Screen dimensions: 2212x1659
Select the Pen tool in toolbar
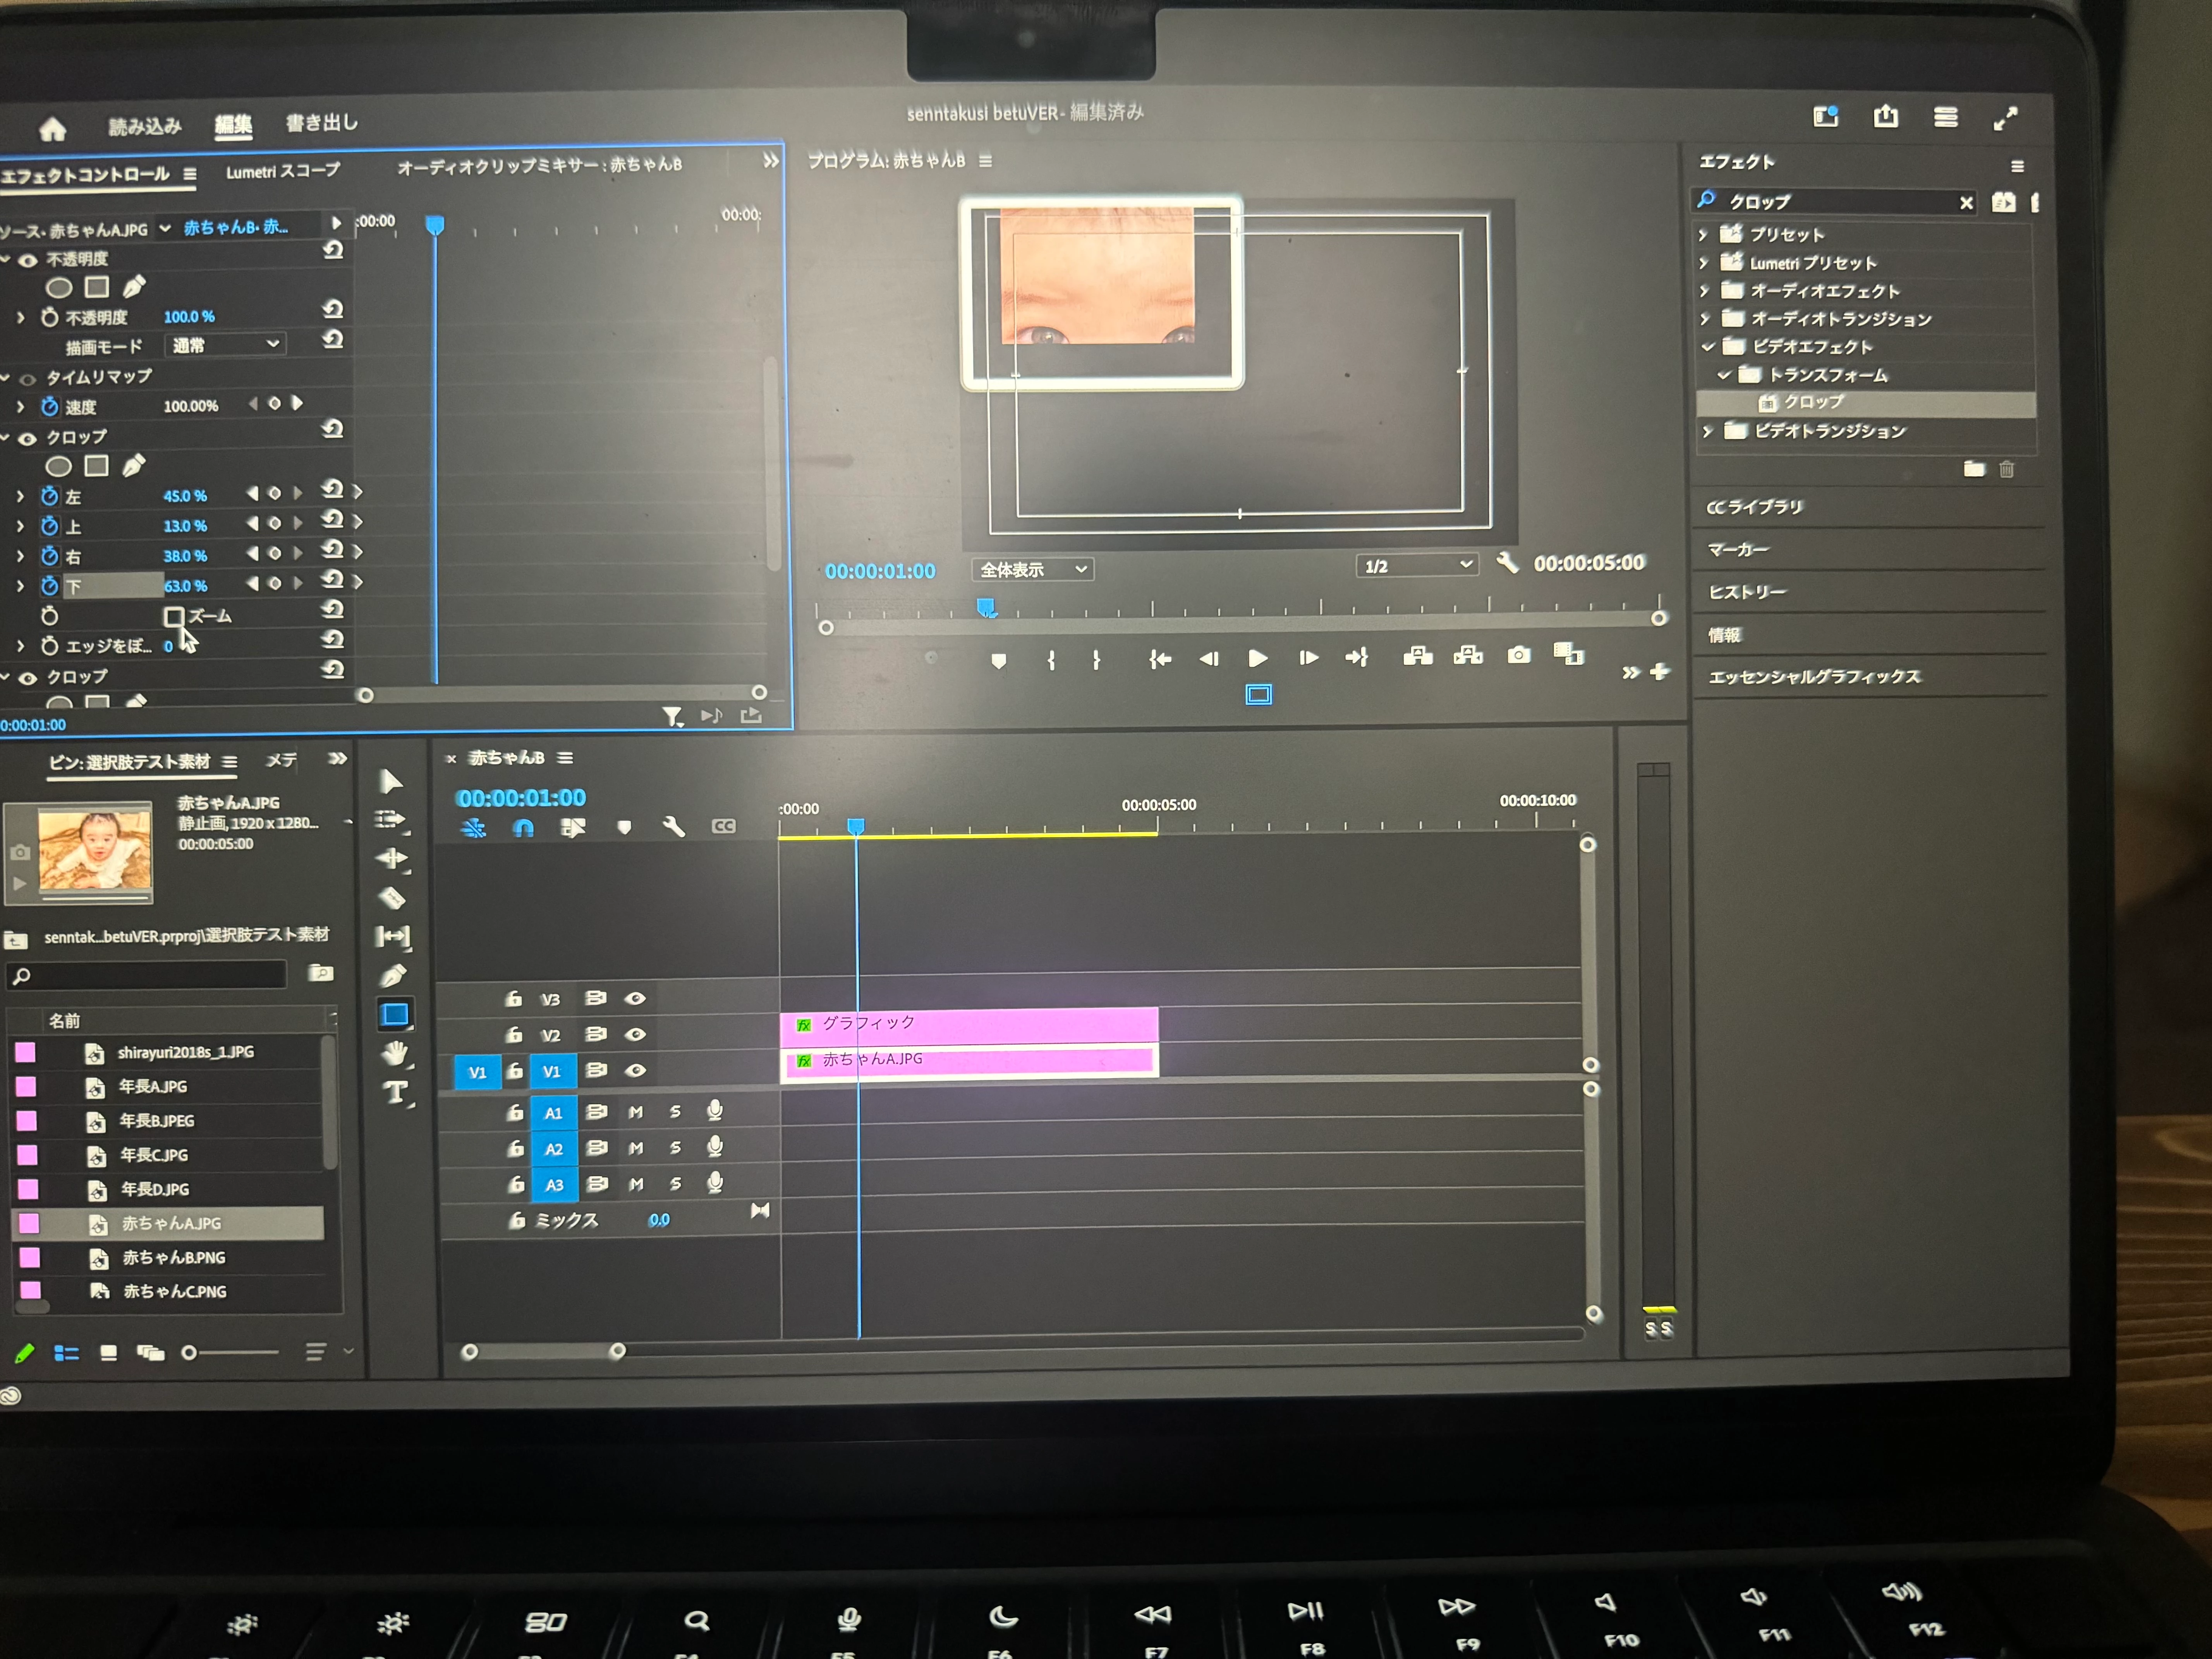(x=393, y=976)
